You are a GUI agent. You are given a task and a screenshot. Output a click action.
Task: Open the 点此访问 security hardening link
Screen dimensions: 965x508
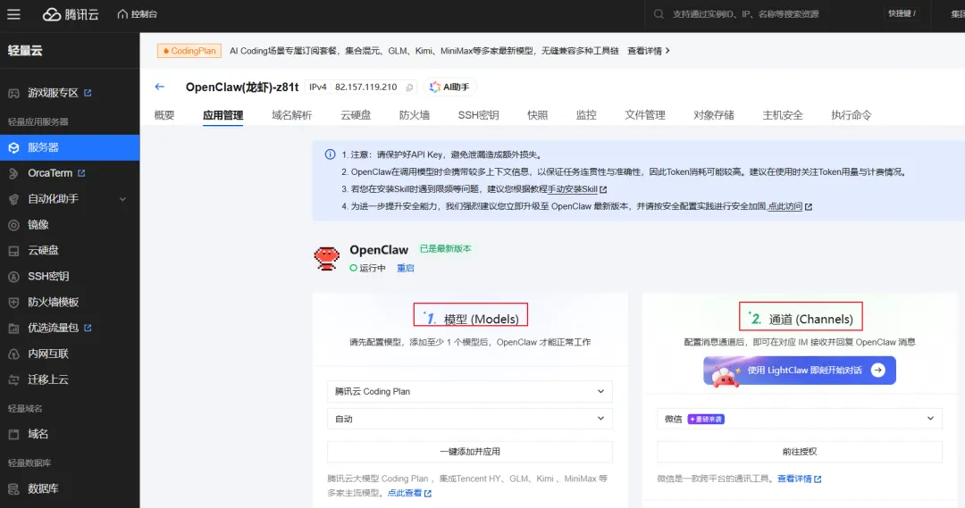790,206
